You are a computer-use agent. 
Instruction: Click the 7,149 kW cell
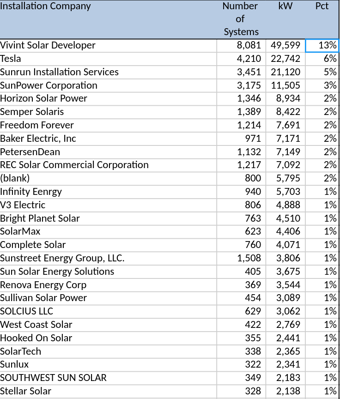coord(285,152)
